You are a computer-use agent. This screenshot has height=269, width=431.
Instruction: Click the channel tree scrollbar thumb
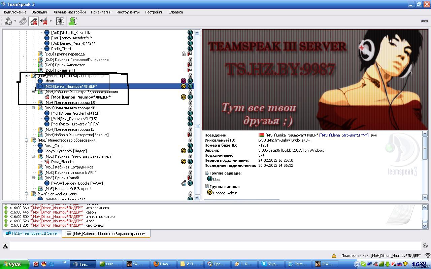coord(197,126)
